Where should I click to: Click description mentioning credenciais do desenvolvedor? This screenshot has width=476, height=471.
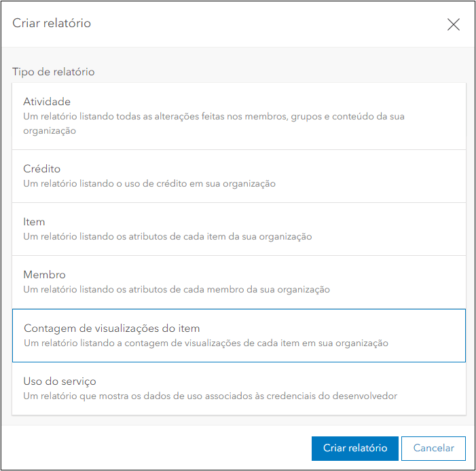point(210,396)
